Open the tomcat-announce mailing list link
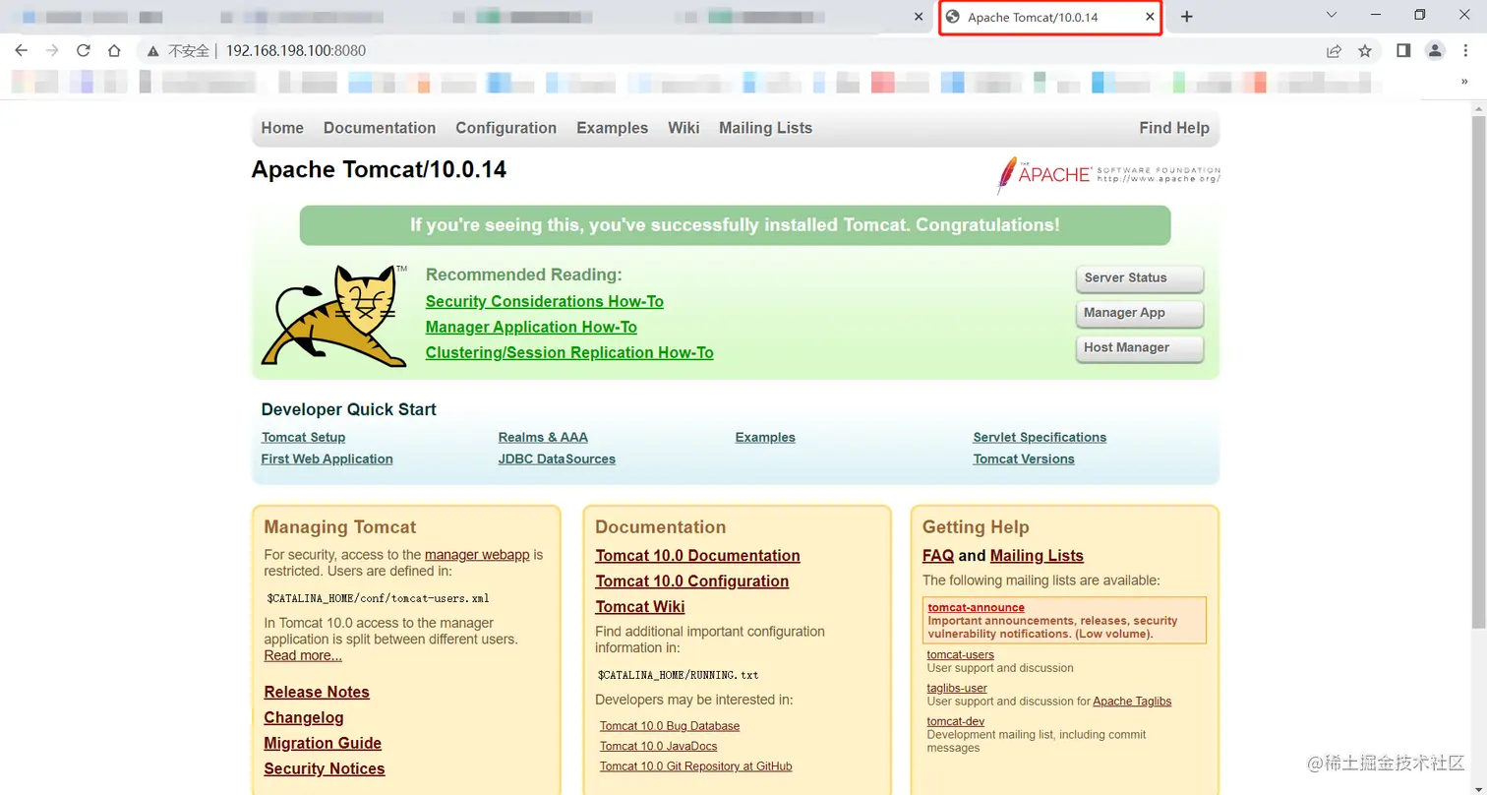The width and height of the screenshot is (1487, 795). (x=977, y=607)
